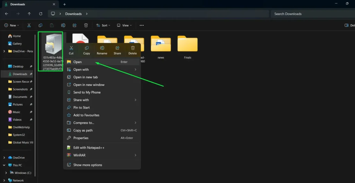Select Edit with Notepad++
Screen dimensions: 355x183
pos(102,148)
